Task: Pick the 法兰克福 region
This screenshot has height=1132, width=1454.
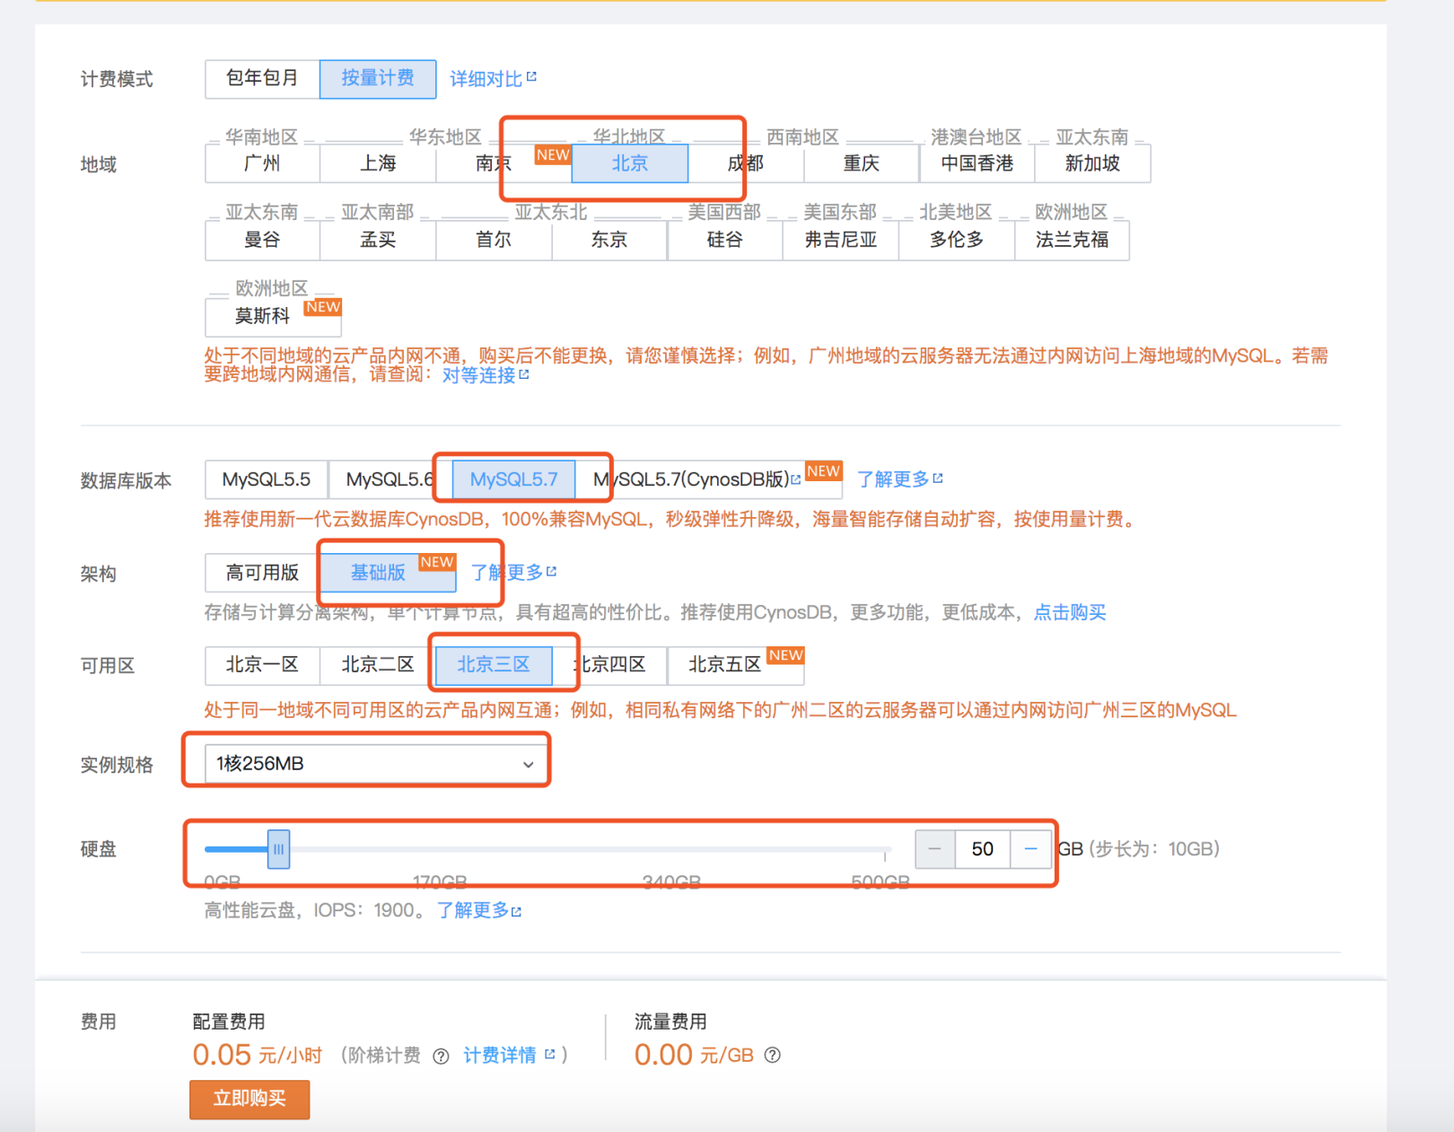Action: point(1072,240)
